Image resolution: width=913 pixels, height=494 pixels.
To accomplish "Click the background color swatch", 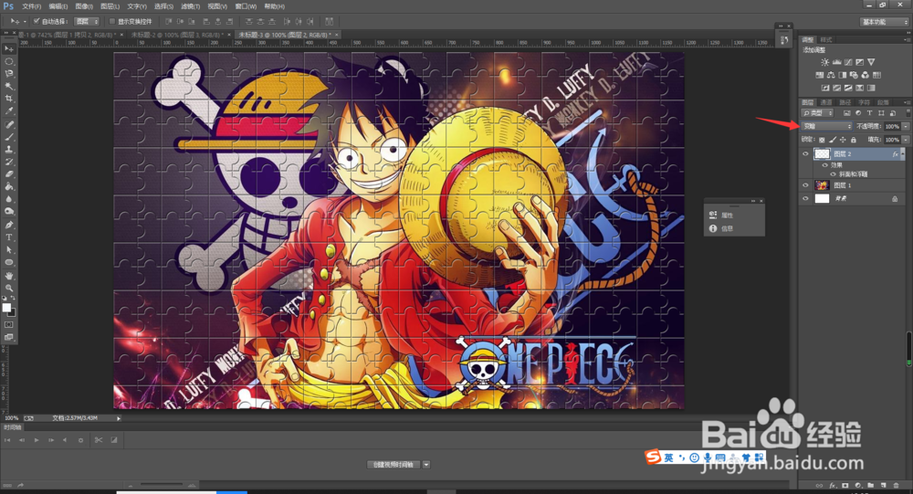I will (13, 313).
